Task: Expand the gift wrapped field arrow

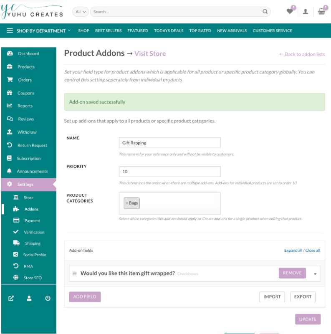Action: click(x=315, y=274)
